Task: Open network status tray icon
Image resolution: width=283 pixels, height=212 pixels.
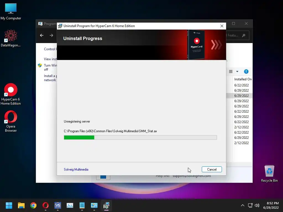Action: point(250,205)
